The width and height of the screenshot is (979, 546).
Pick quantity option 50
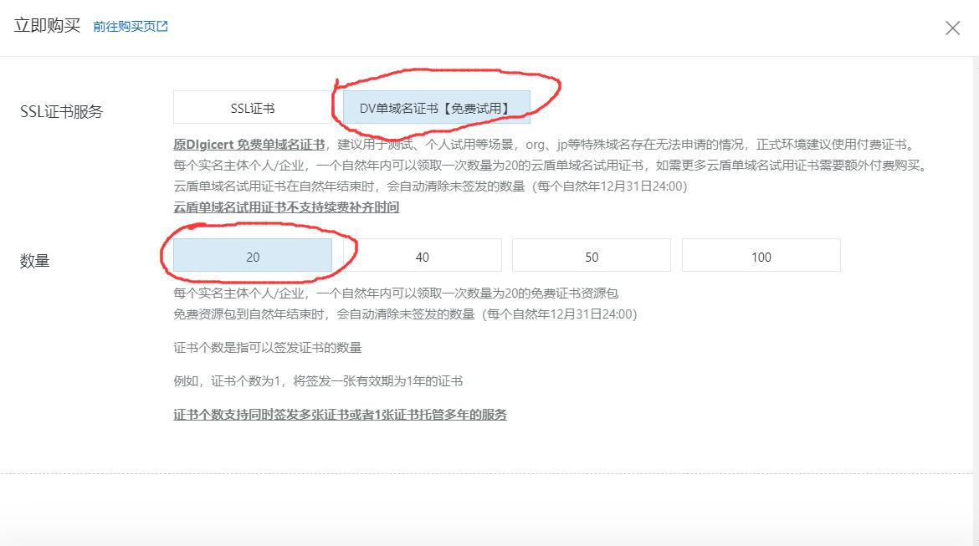coord(592,255)
